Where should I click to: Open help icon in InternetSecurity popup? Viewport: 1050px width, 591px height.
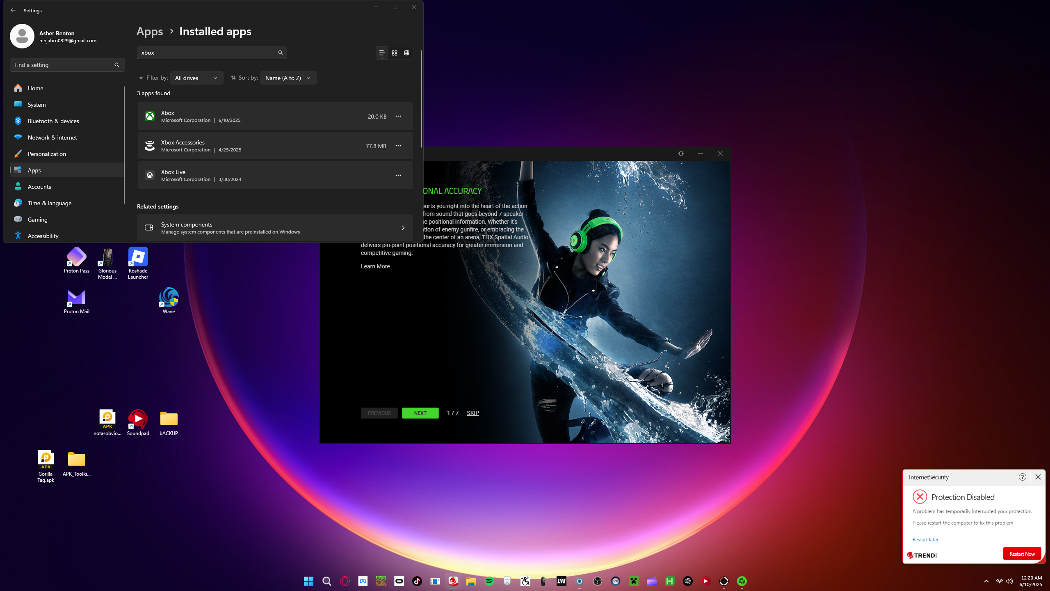(x=1022, y=477)
